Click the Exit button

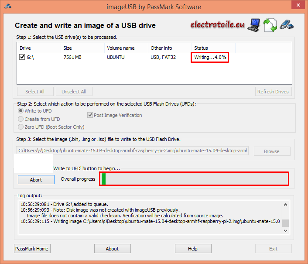[274, 249]
